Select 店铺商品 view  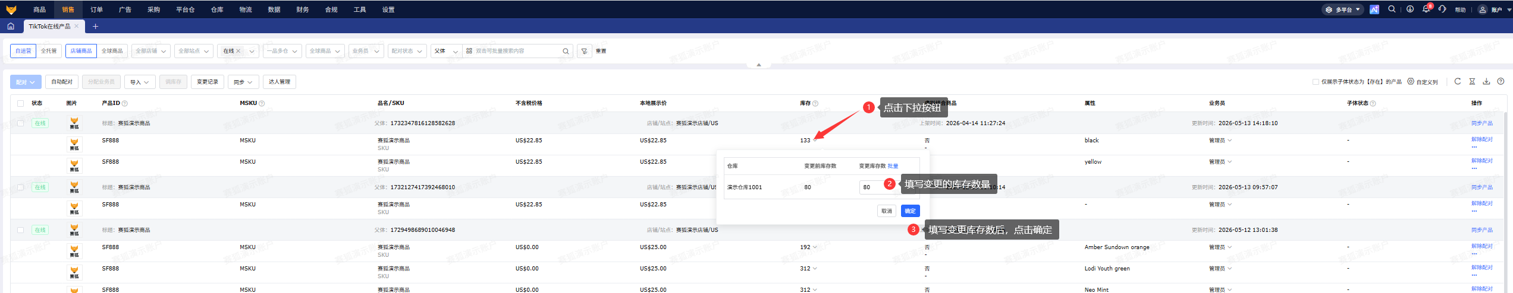click(x=81, y=51)
